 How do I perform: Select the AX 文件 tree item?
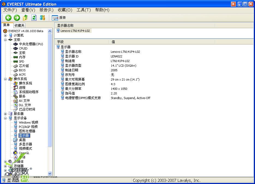click(x=24, y=101)
